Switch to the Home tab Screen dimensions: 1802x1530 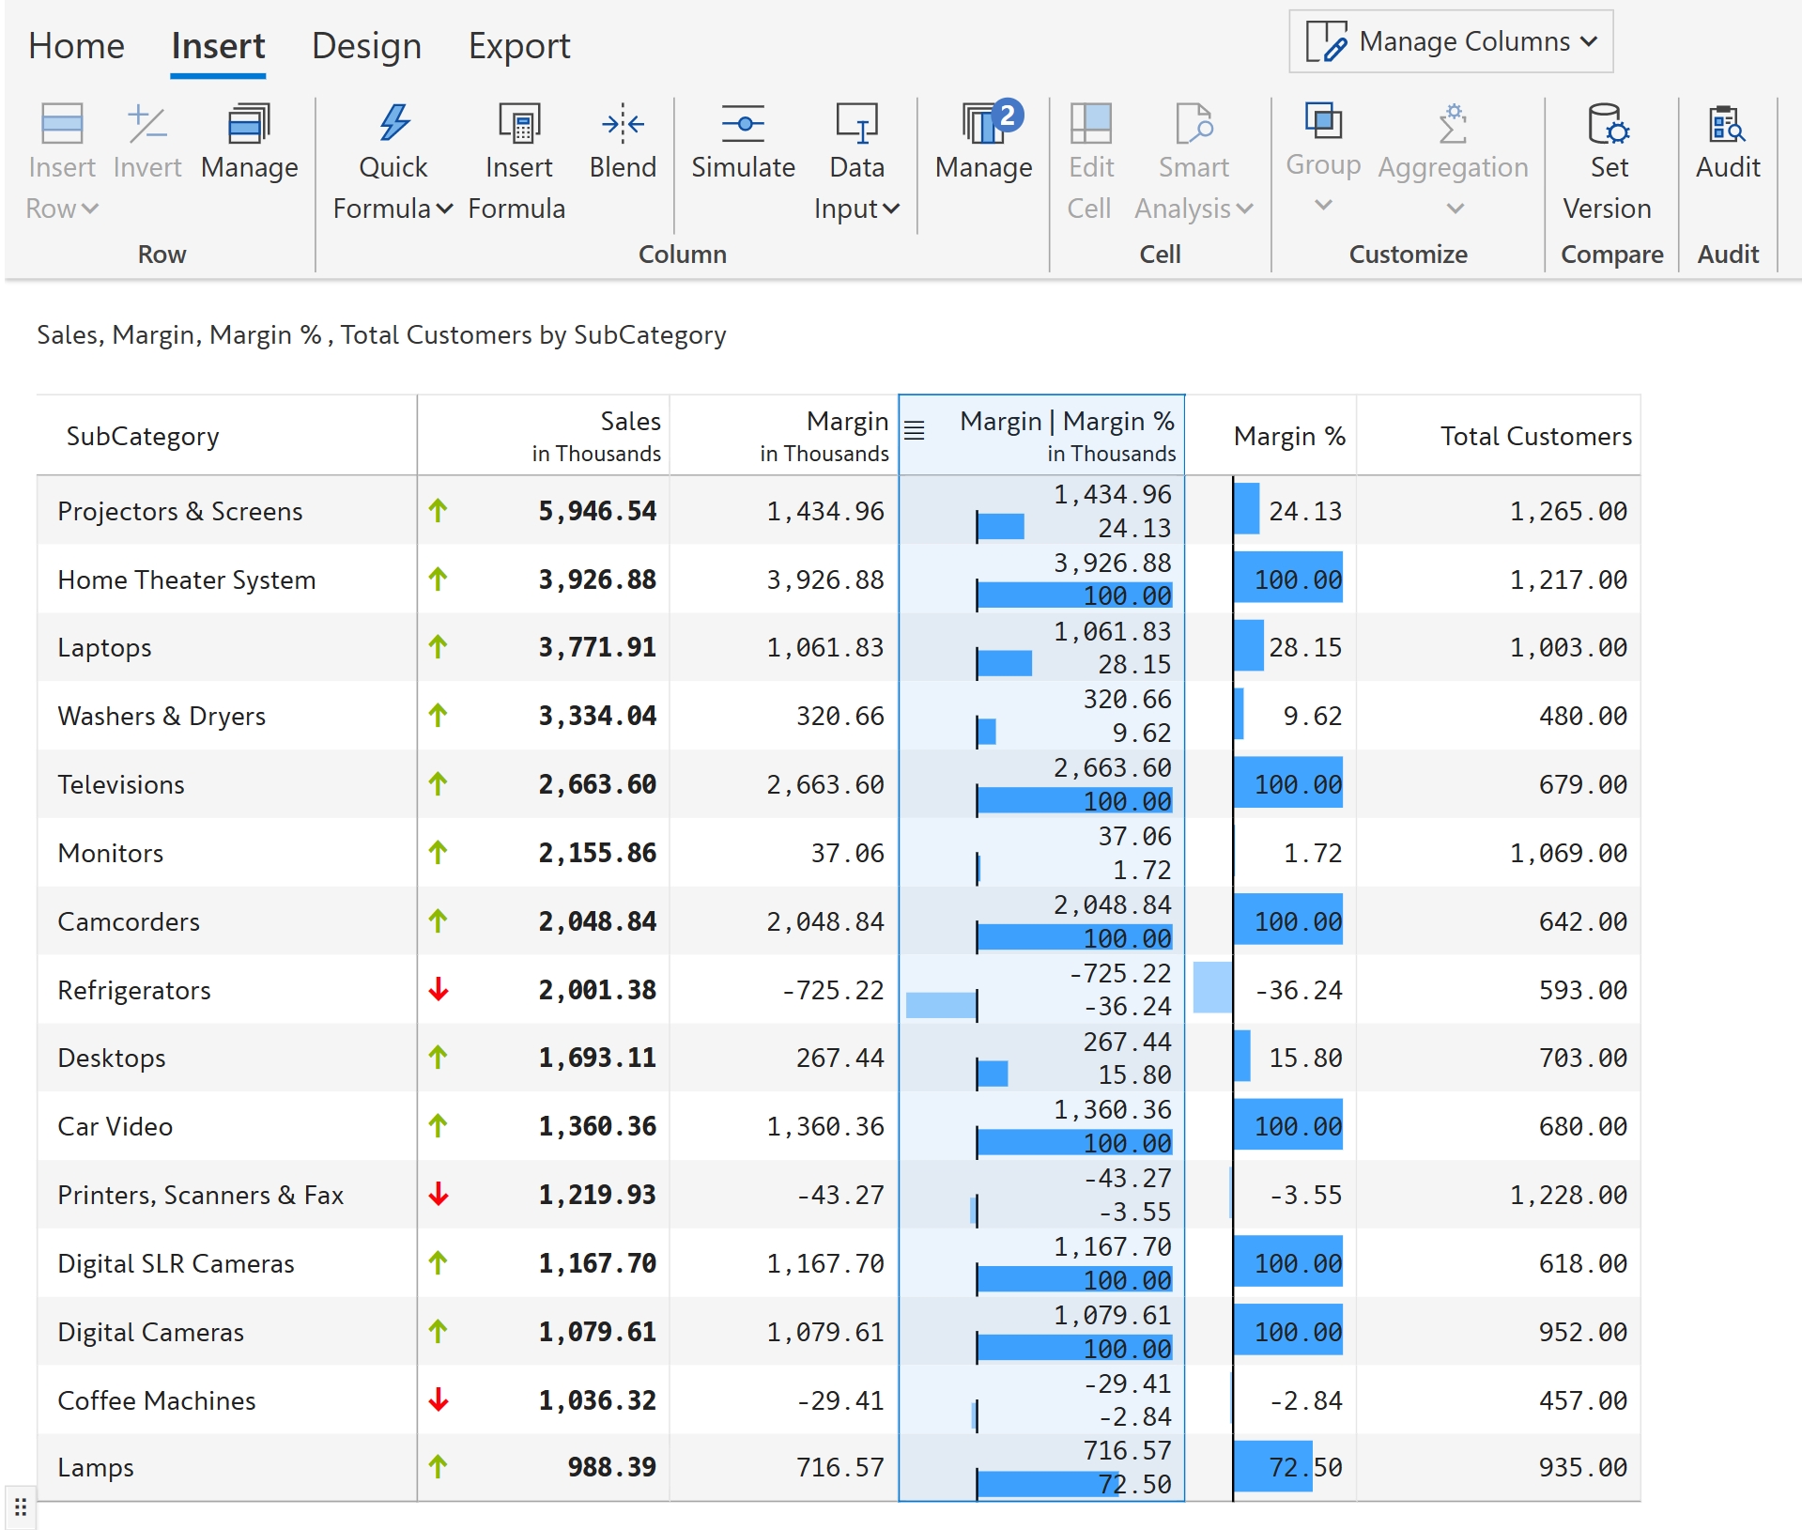pos(76,46)
